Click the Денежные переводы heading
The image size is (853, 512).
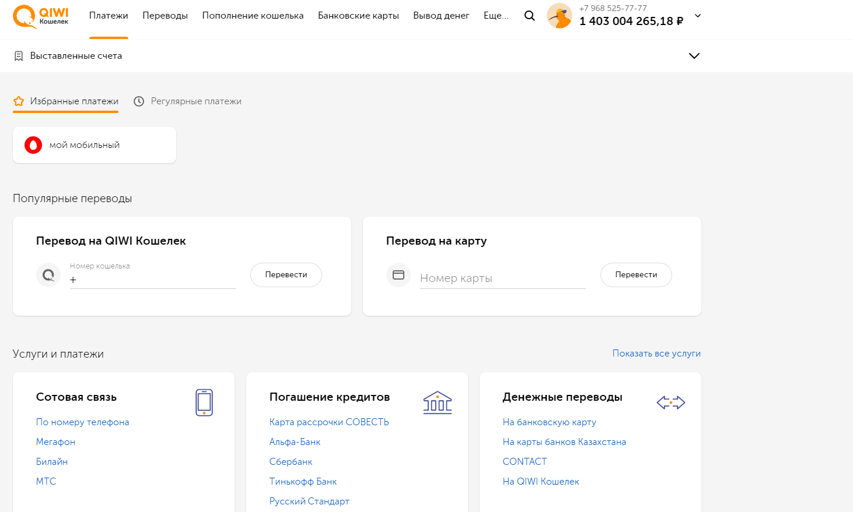[x=562, y=397]
